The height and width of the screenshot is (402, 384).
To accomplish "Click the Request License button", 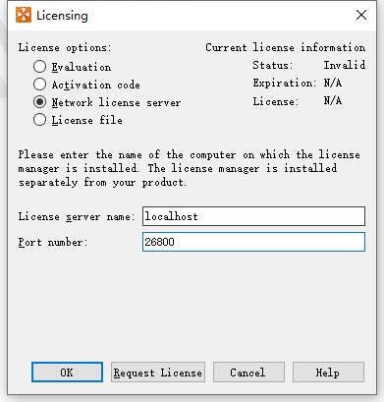I will 158,373.
